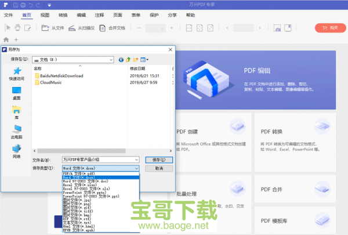Click the 合并文档 toolbar button
348x235 pixels.
(113, 28)
